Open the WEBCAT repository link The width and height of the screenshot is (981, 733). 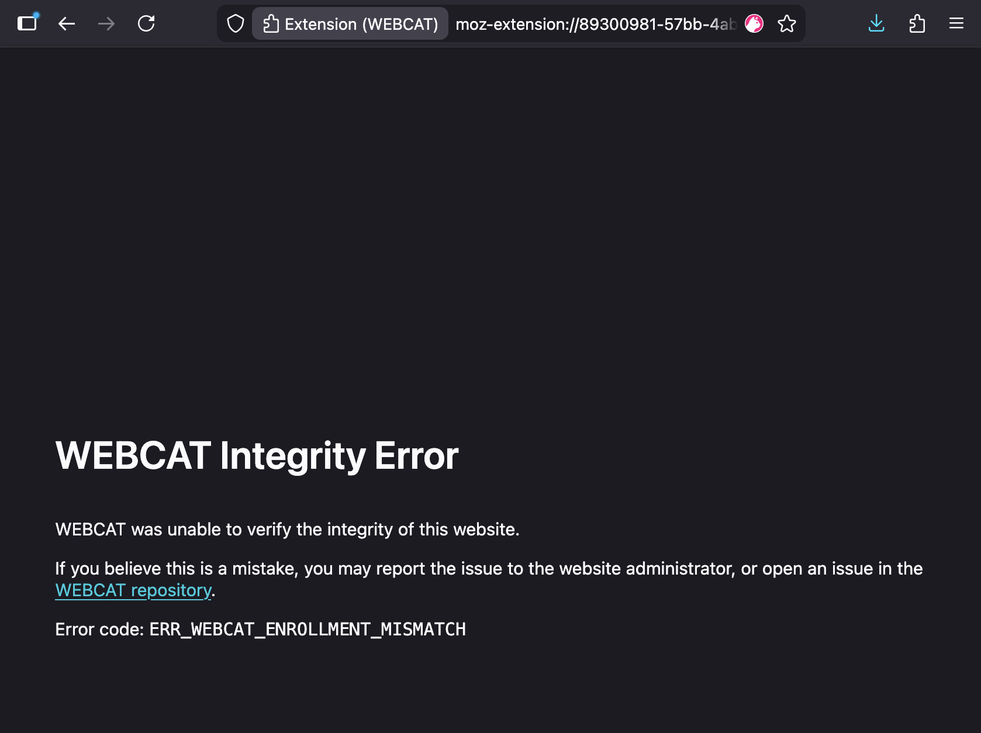[x=133, y=590]
